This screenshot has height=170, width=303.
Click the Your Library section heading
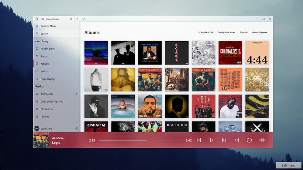click(41, 41)
